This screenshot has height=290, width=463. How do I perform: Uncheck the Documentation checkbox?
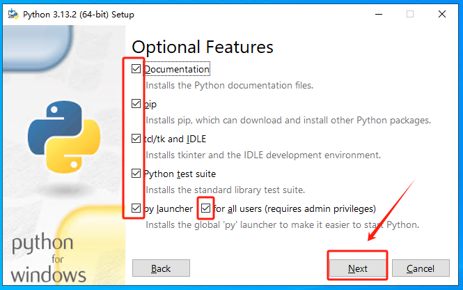136,69
